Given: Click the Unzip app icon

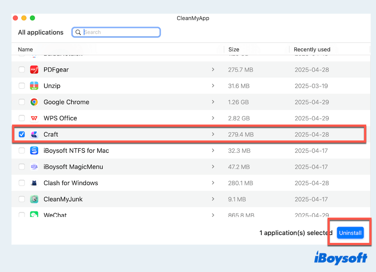Looking at the screenshot, I should (x=34, y=86).
